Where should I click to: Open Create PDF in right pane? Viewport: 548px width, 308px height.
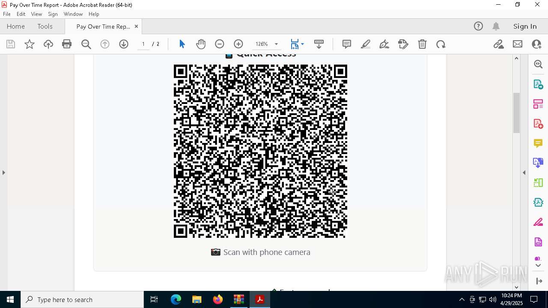click(538, 124)
